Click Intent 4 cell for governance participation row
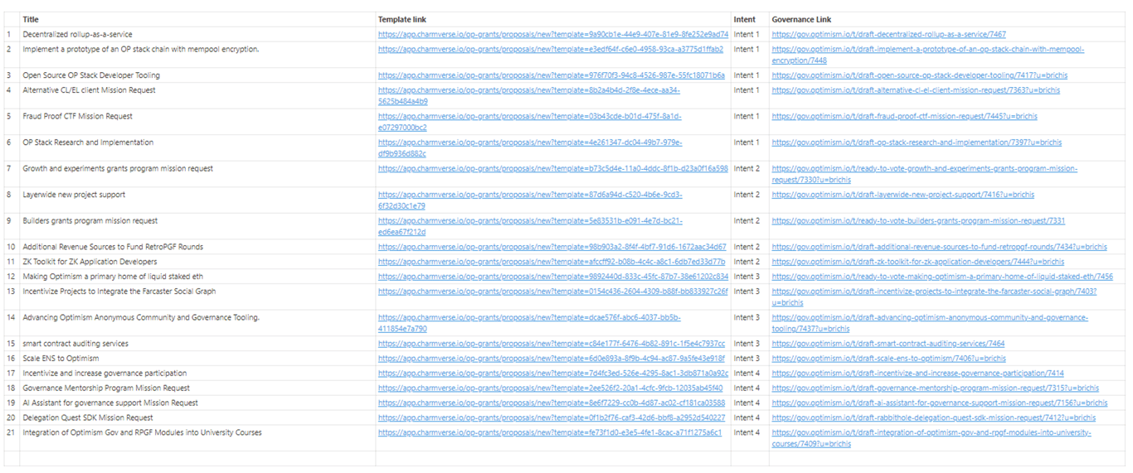 coord(746,374)
